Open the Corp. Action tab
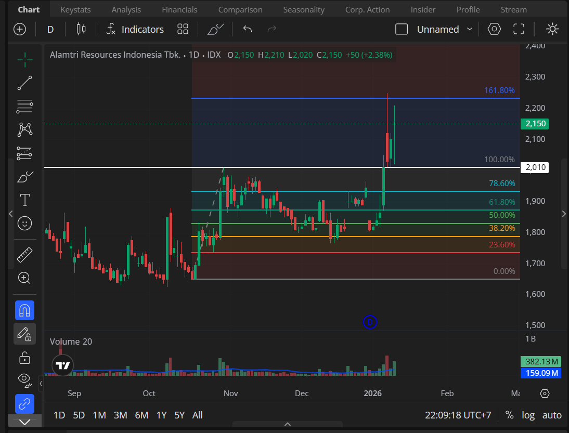 368,10
